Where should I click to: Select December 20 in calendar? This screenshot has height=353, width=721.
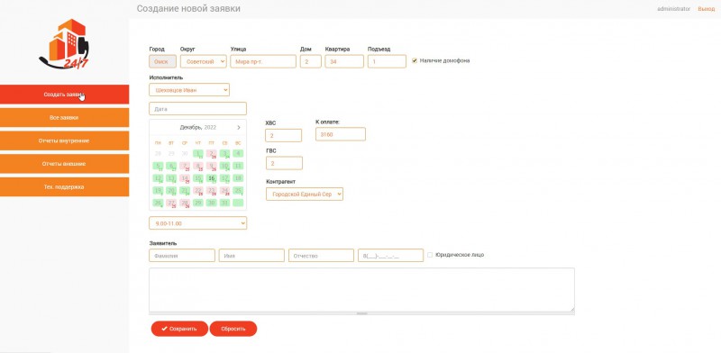pyautogui.click(x=171, y=190)
